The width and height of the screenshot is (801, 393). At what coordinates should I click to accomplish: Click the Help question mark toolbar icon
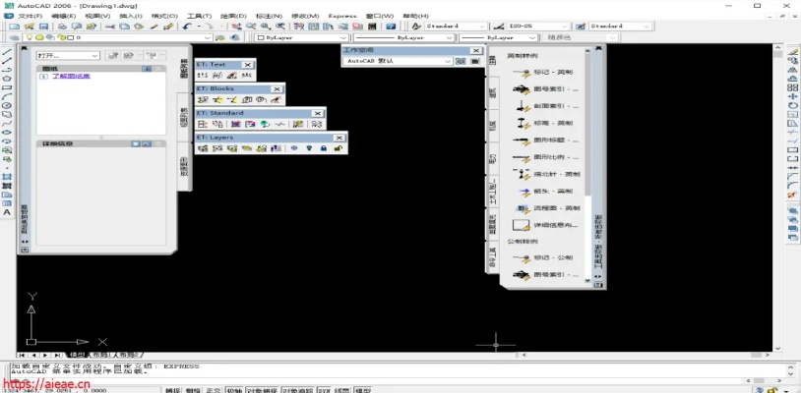(392, 27)
